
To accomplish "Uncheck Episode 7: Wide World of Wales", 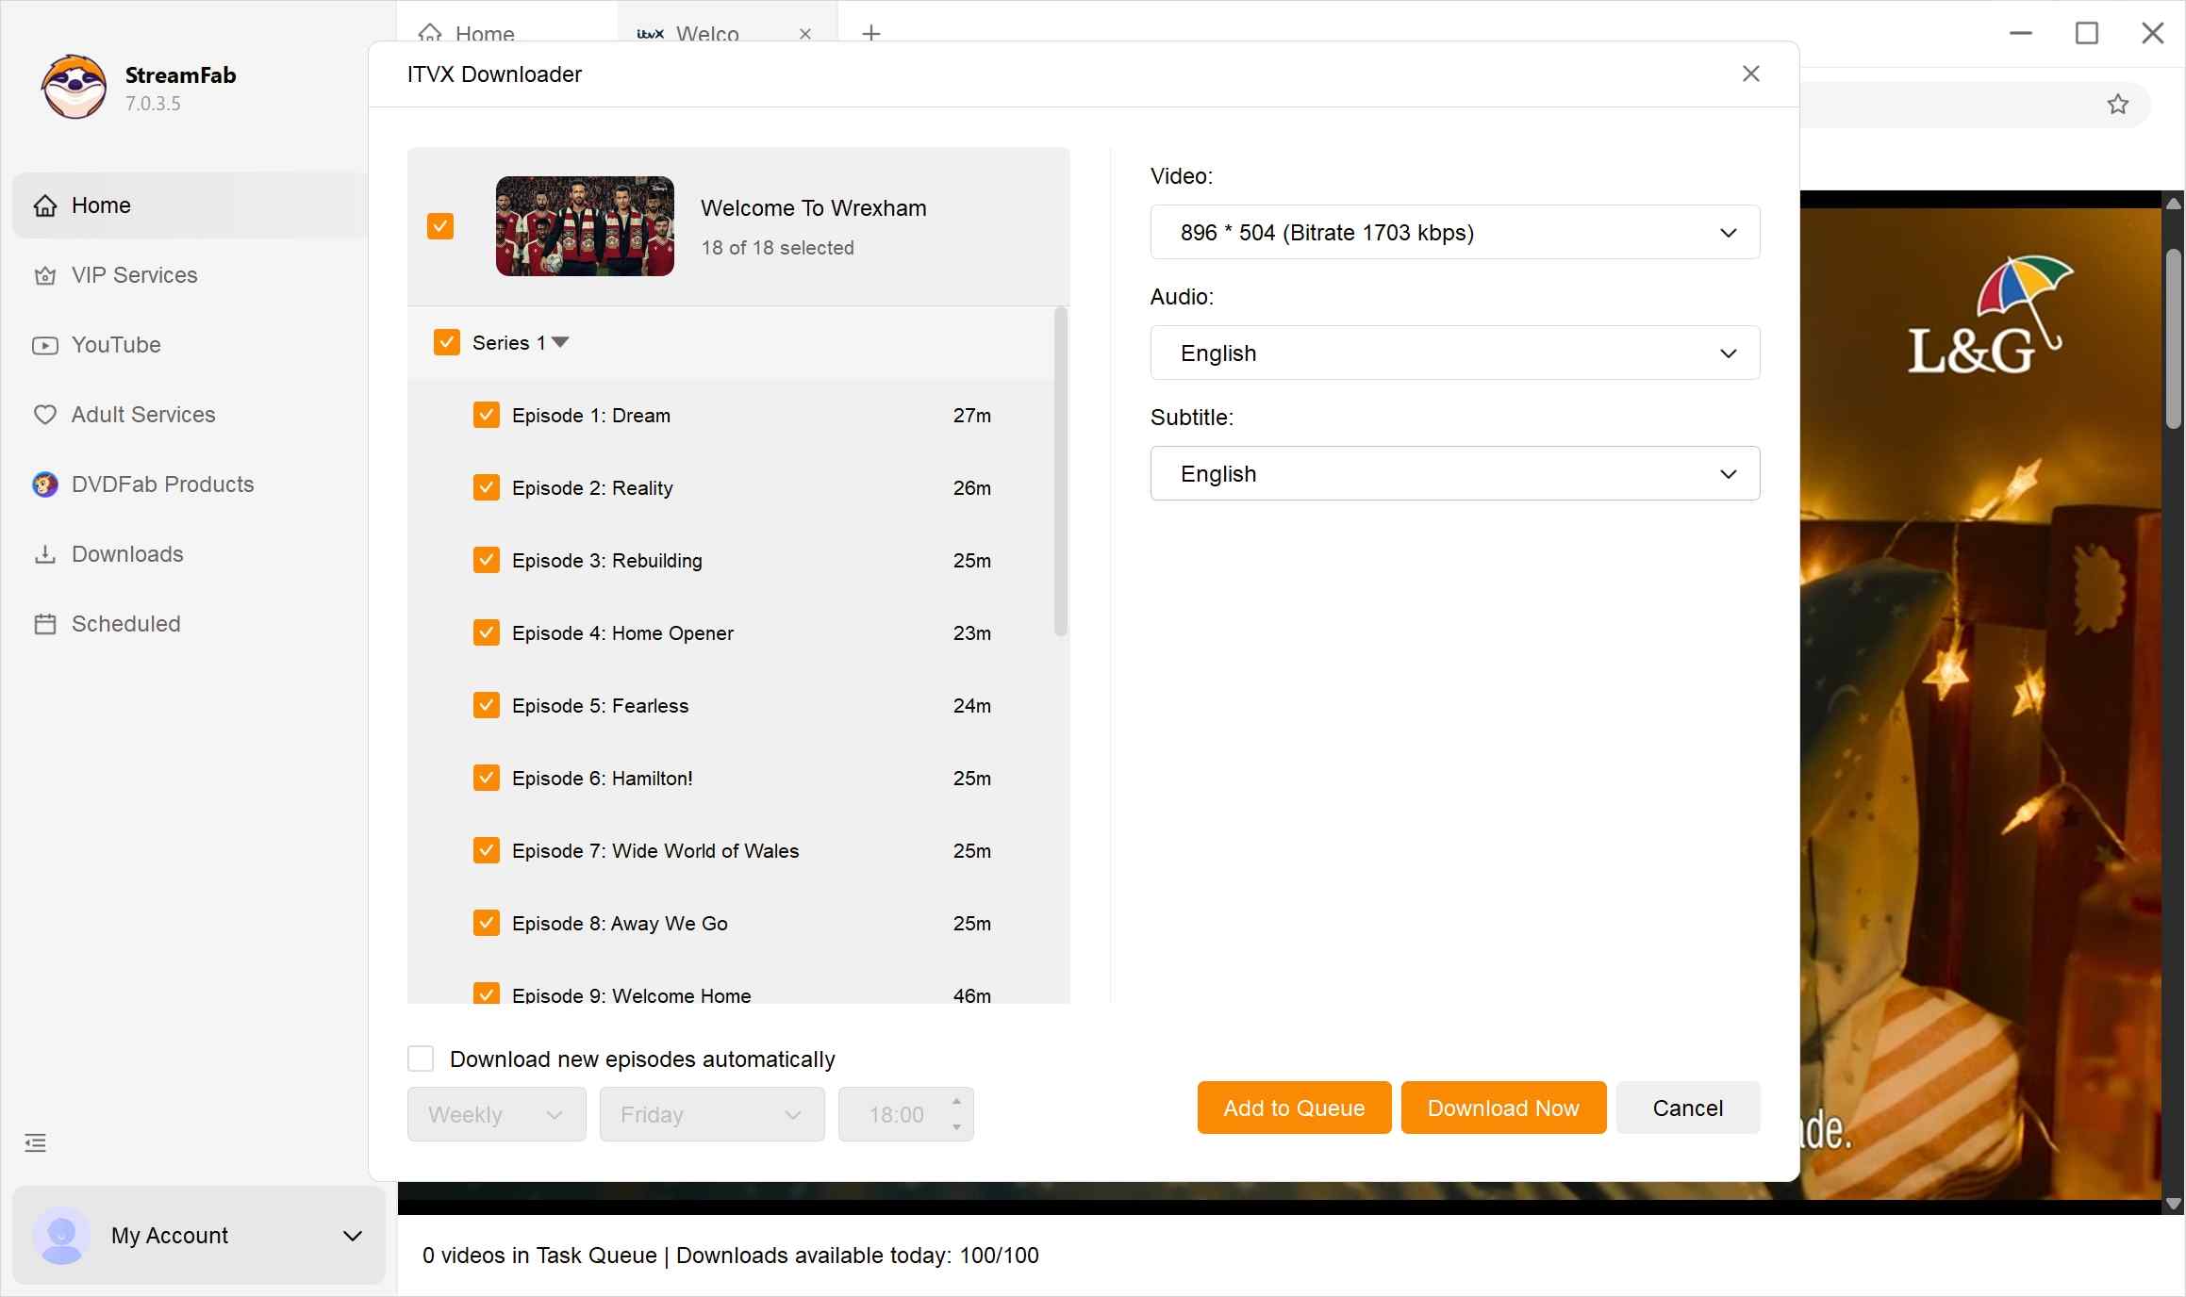I will (487, 850).
